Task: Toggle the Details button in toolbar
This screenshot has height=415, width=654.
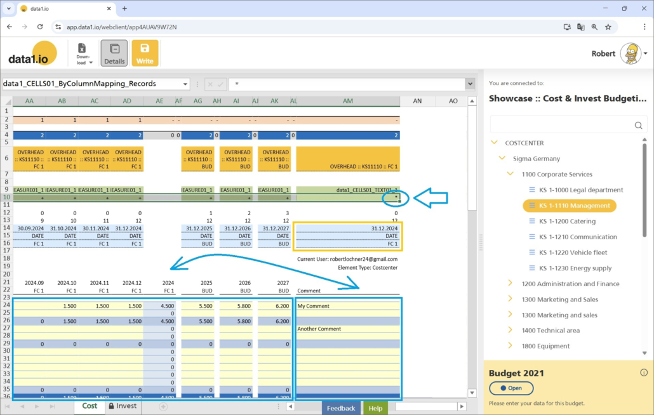Action: [114, 53]
